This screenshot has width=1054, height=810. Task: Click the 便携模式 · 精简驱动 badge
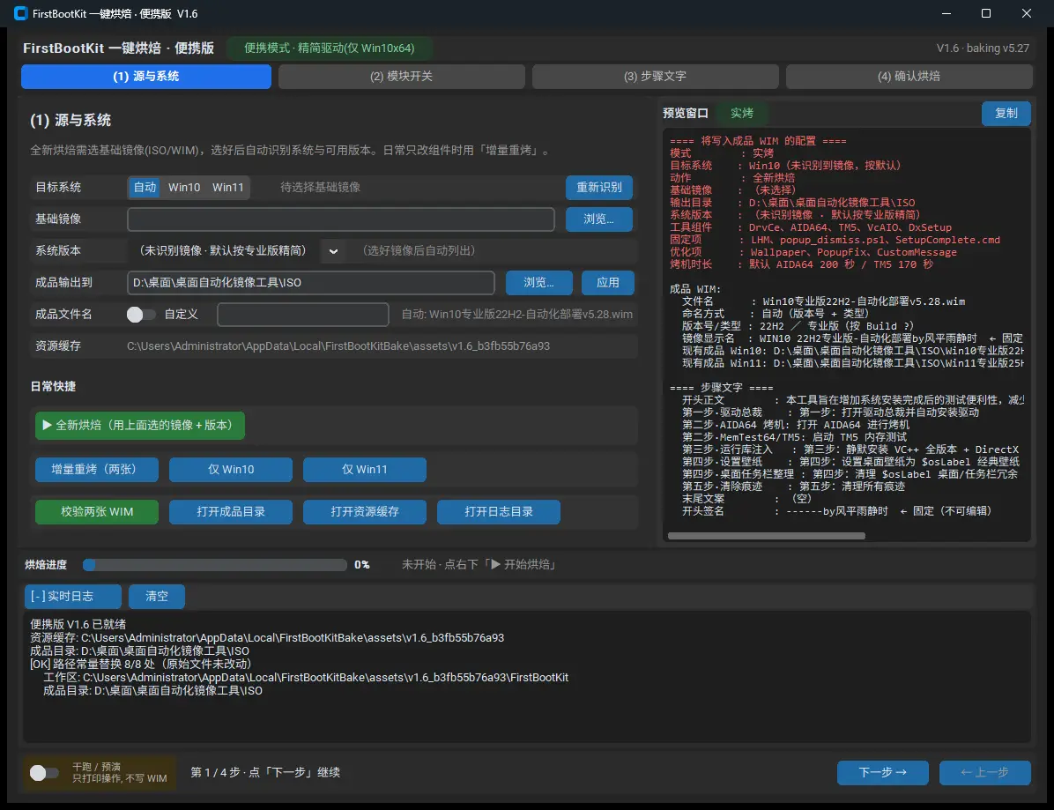pos(330,48)
